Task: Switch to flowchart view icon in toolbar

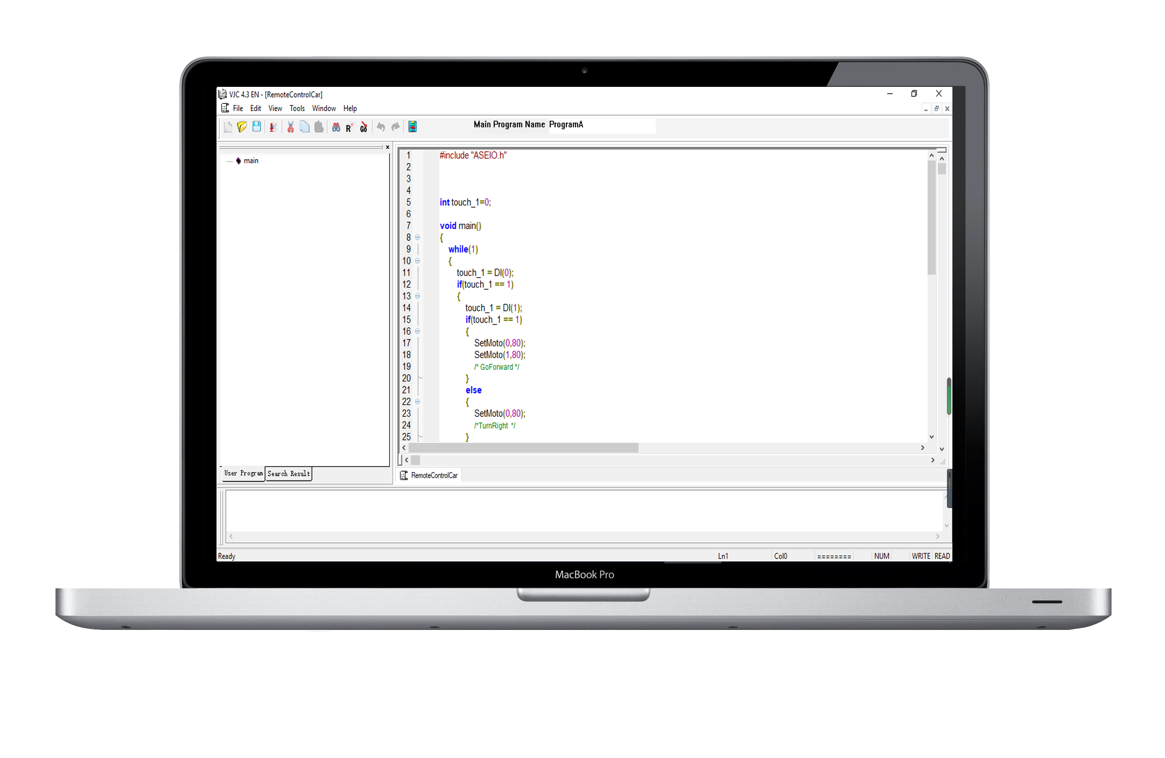Action: coord(413,127)
